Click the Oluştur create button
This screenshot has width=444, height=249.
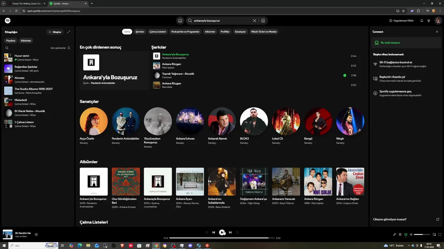coord(55,32)
